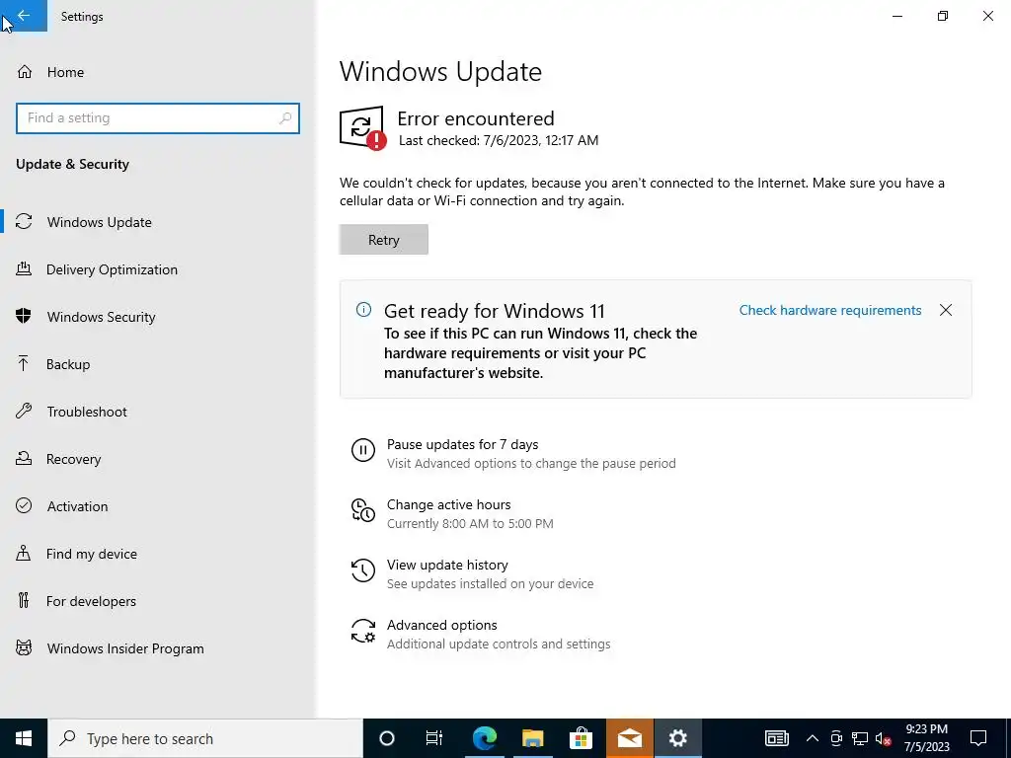Click the info icon in the Windows 11 banner
The image size is (1011, 758).
pos(363,310)
